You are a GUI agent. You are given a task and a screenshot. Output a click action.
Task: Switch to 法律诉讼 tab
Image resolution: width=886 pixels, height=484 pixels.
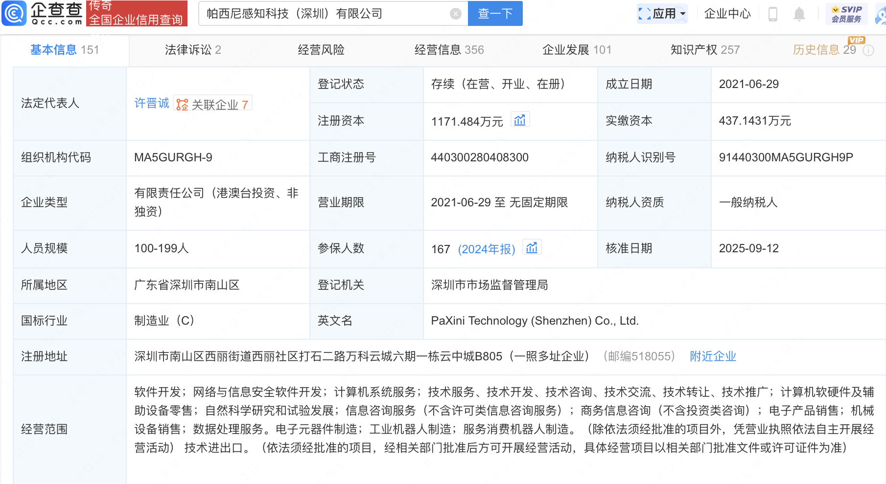coord(193,50)
